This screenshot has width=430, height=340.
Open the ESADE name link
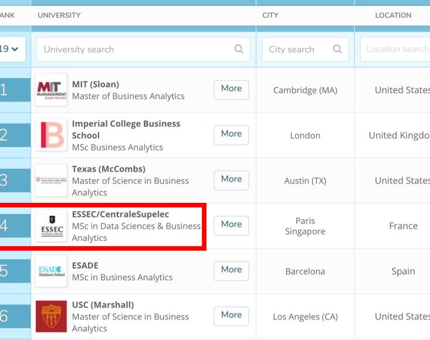pos(85,265)
